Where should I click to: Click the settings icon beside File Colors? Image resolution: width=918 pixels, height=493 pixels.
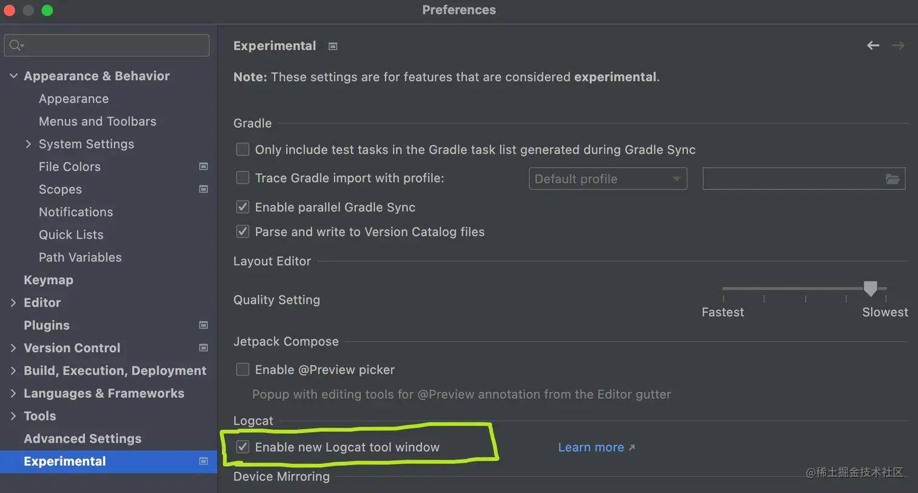tap(203, 166)
